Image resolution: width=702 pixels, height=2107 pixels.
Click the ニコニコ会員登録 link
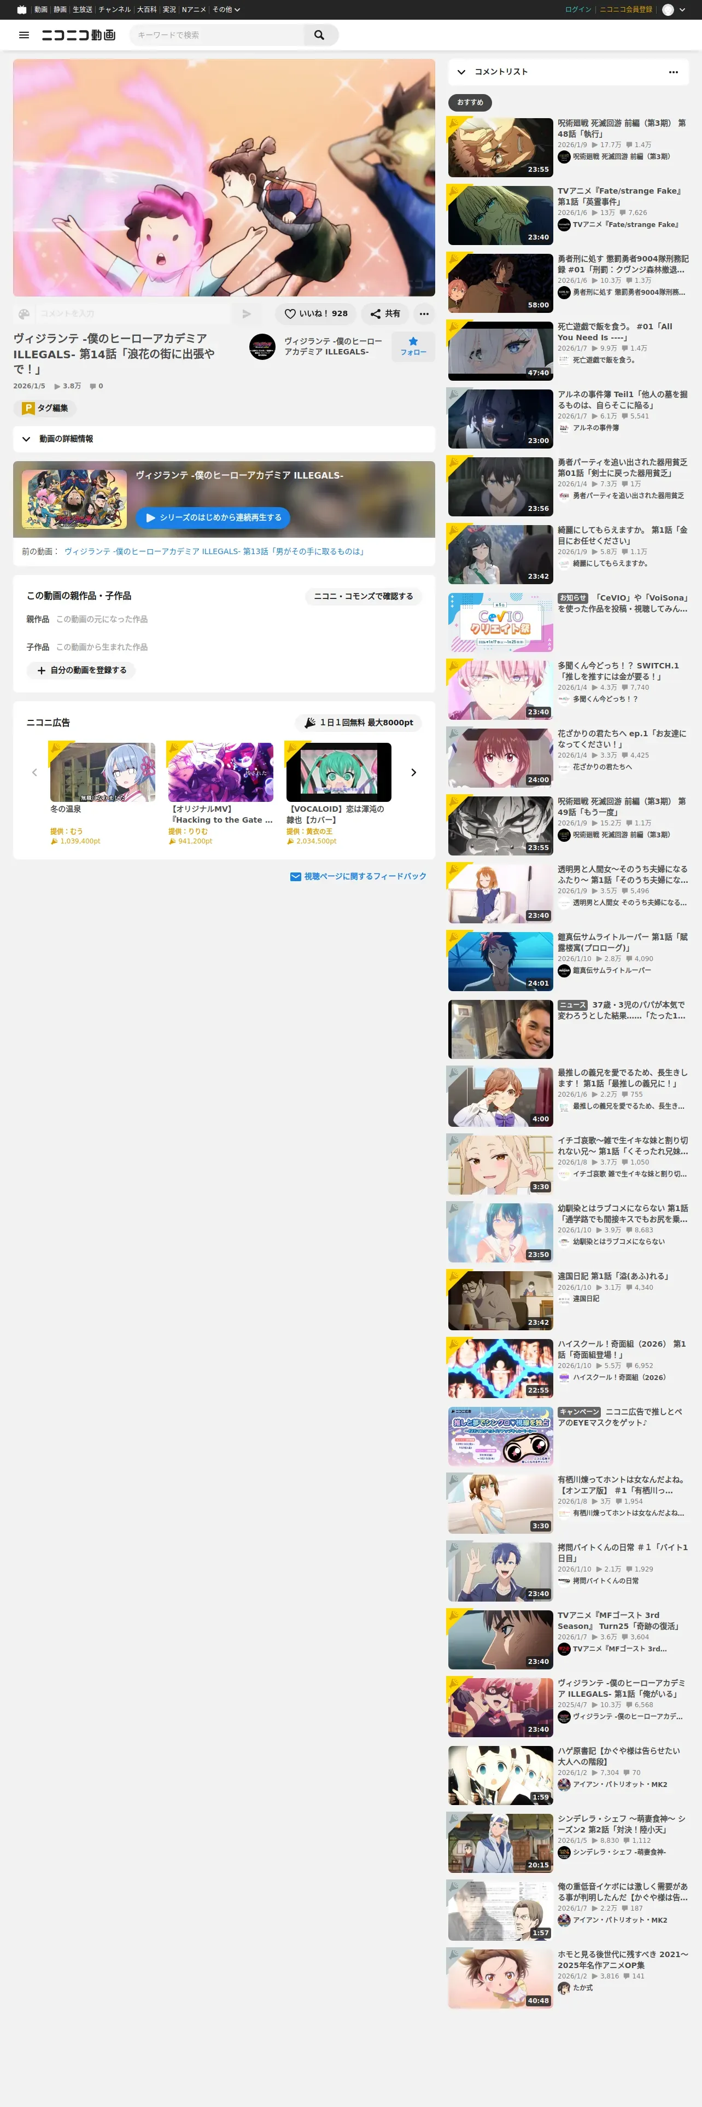(626, 10)
